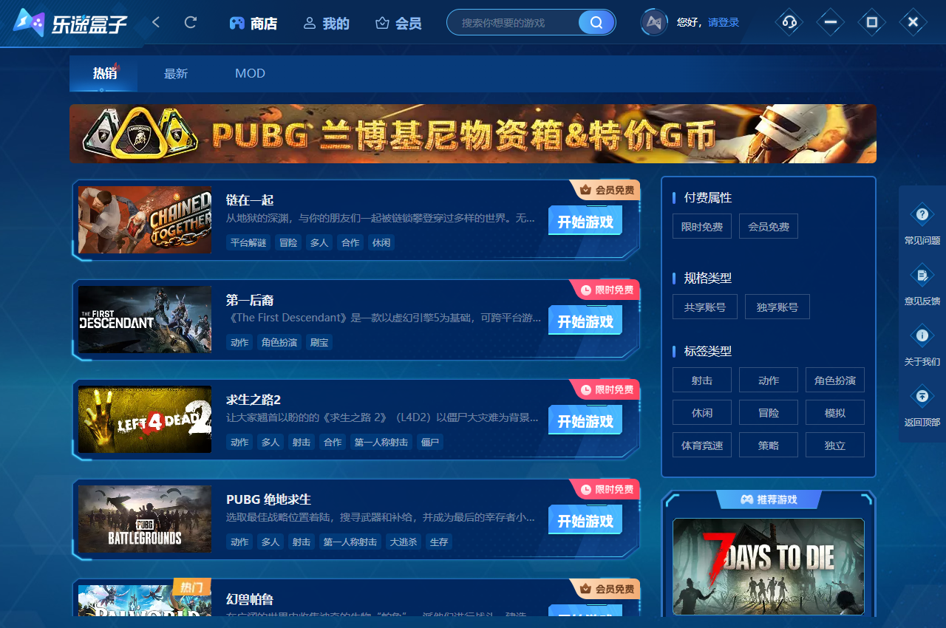Click 第一人称射击 tag on 求生之路2

point(381,442)
